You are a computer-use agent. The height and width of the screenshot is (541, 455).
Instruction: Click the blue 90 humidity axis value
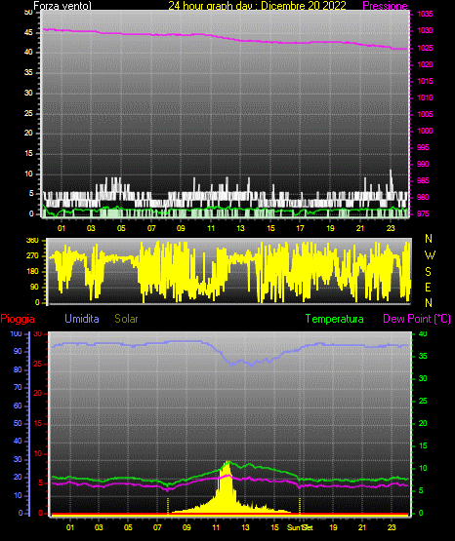point(18,351)
